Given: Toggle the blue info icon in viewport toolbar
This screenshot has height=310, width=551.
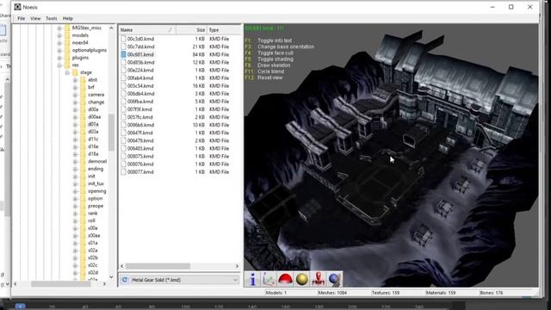Looking at the screenshot, I should point(252,279).
